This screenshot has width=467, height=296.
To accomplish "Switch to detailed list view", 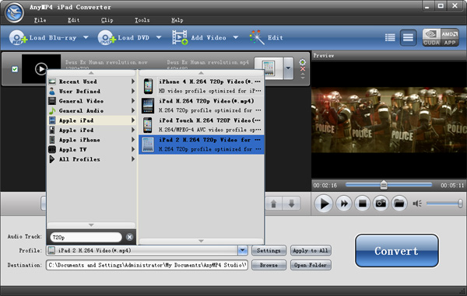I will click(390, 37).
